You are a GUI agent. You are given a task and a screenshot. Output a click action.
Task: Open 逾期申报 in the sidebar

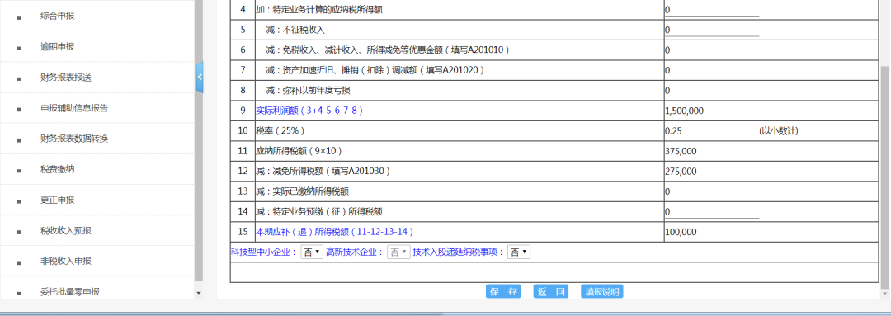coord(58,46)
